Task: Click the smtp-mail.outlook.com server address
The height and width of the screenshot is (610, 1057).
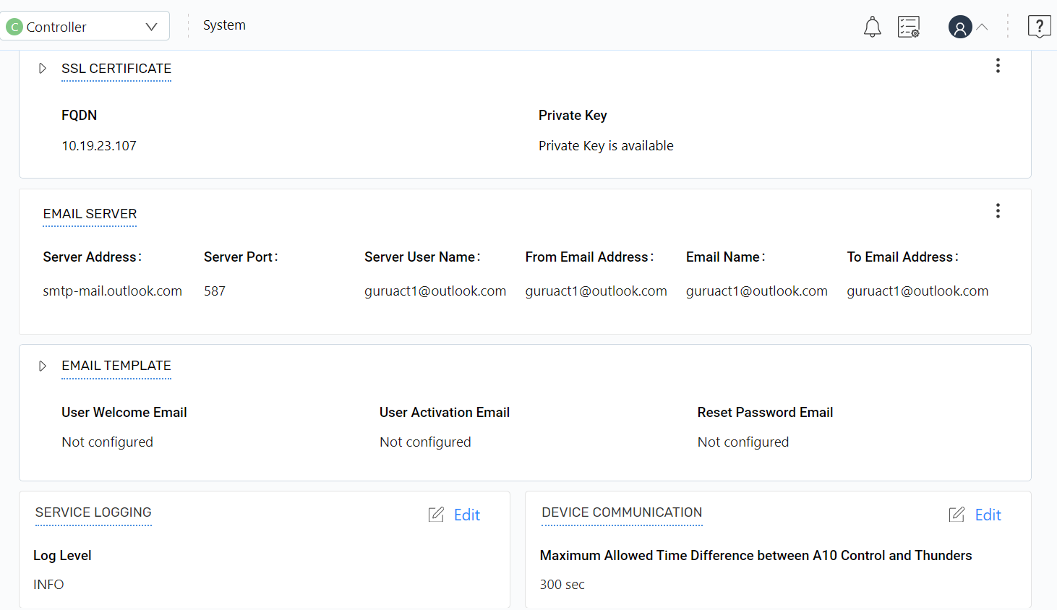Action: tap(112, 291)
